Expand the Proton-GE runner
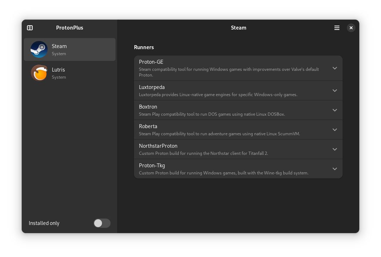Viewport: 381px width, 257px height. pyautogui.click(x=334, y=68)
